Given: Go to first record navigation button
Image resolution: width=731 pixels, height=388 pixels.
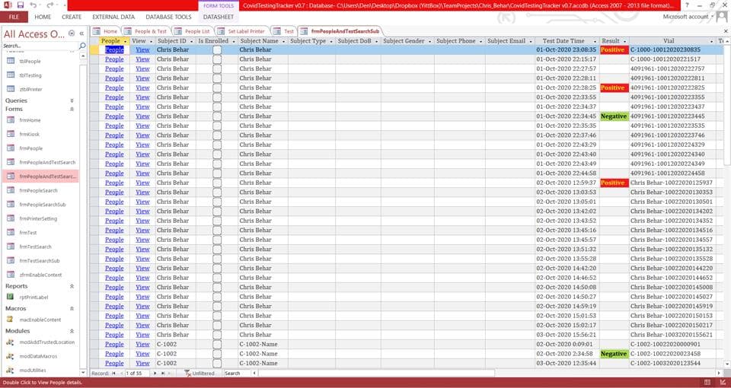Looking at the screenshot, I should 113,373.
